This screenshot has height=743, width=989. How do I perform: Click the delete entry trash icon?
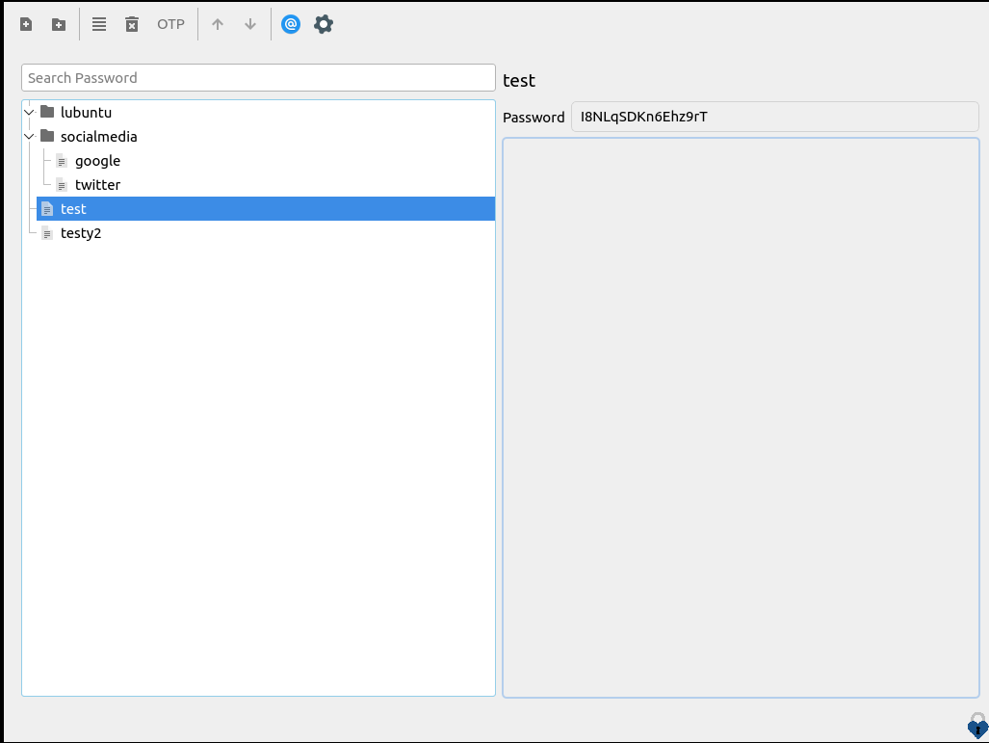point(132,24)
